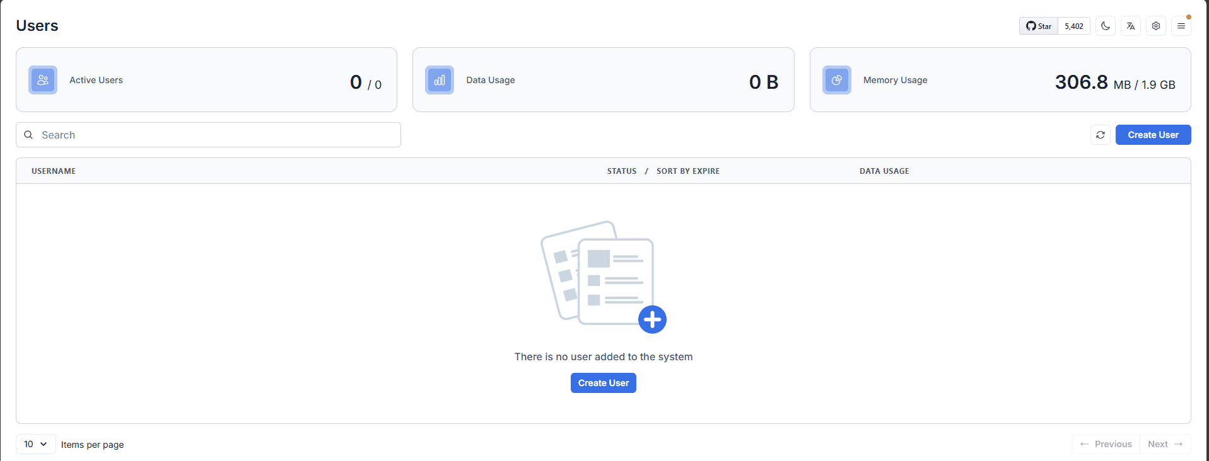The height and width of the screenshot is (461, 1209).
Task: Click the top-right Create User button
Action: [x=1152, y=135]
